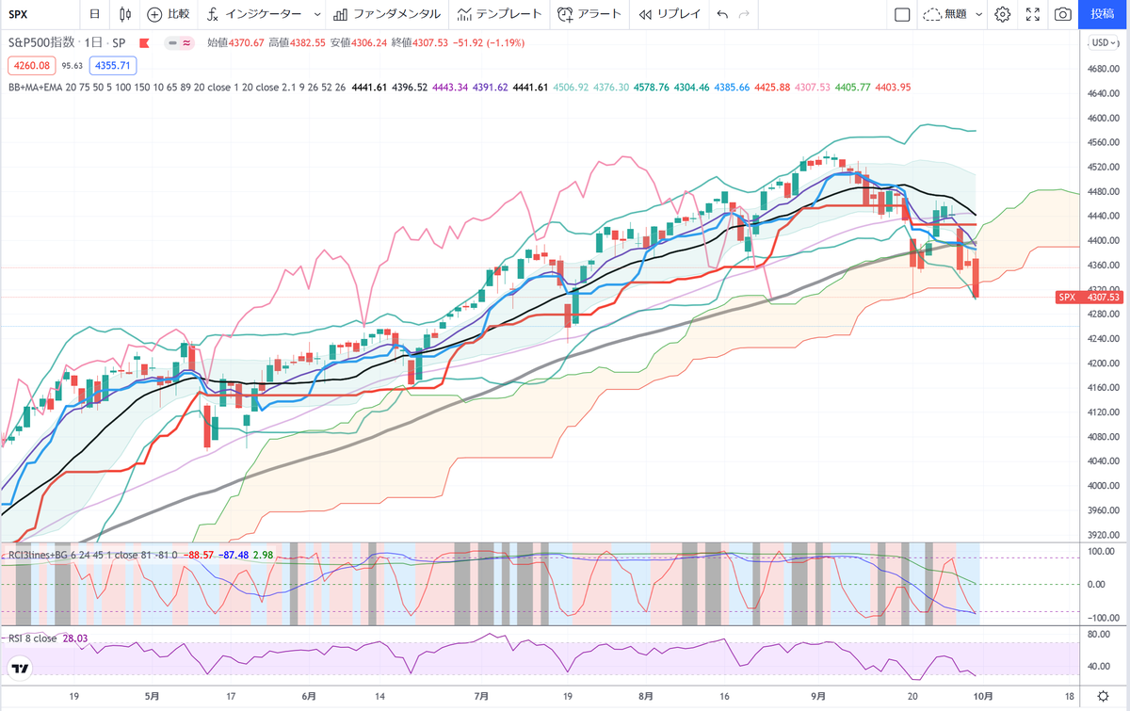This screenshot has height=711, width=1130.
Task: Open the USD currency dropdown
Action: 1102,43
